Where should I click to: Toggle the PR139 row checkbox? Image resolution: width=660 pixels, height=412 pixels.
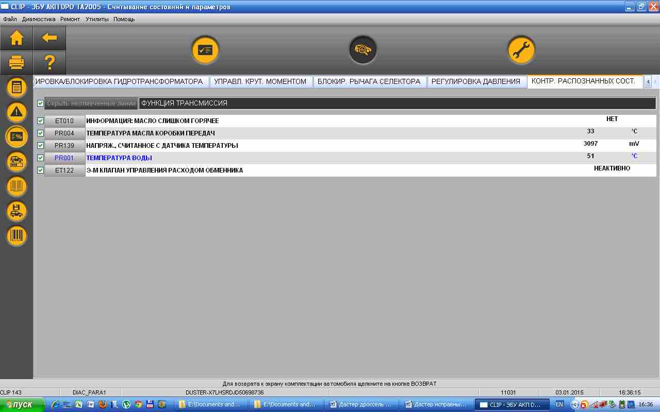[x=41, y=146]
